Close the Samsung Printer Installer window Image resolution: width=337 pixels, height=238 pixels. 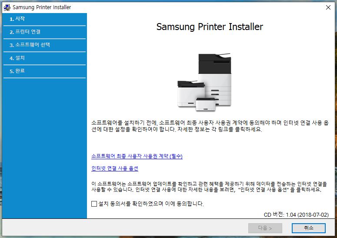point(328,7)
